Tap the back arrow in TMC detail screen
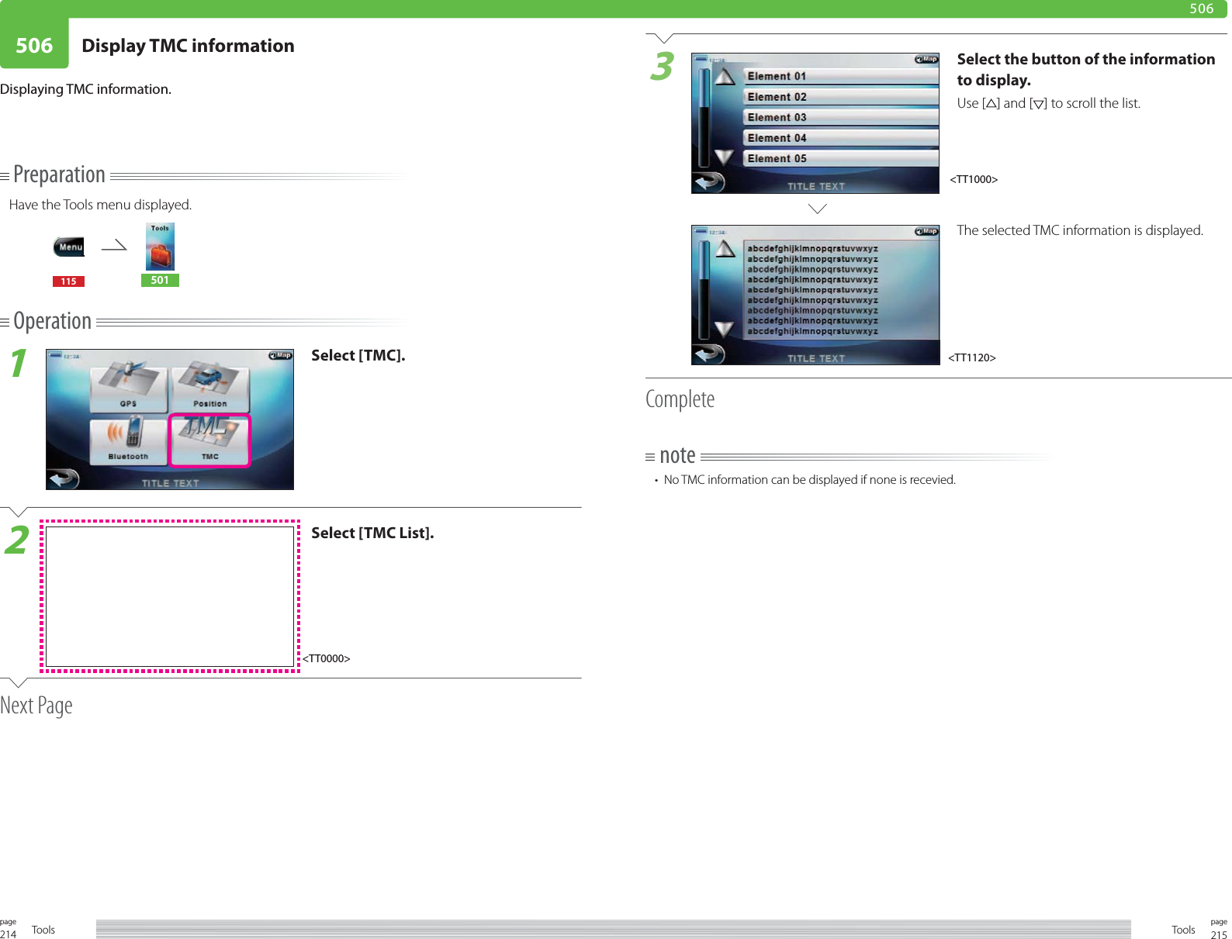 [709, 355]
